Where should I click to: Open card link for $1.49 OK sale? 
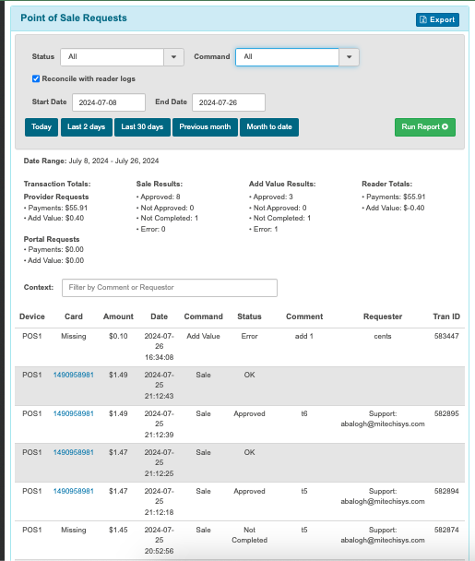click(73, 375)
